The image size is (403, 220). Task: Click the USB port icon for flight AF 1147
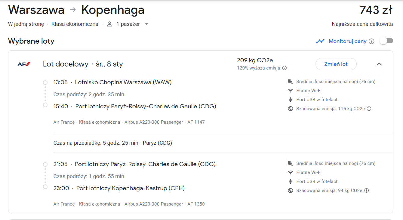290,100
